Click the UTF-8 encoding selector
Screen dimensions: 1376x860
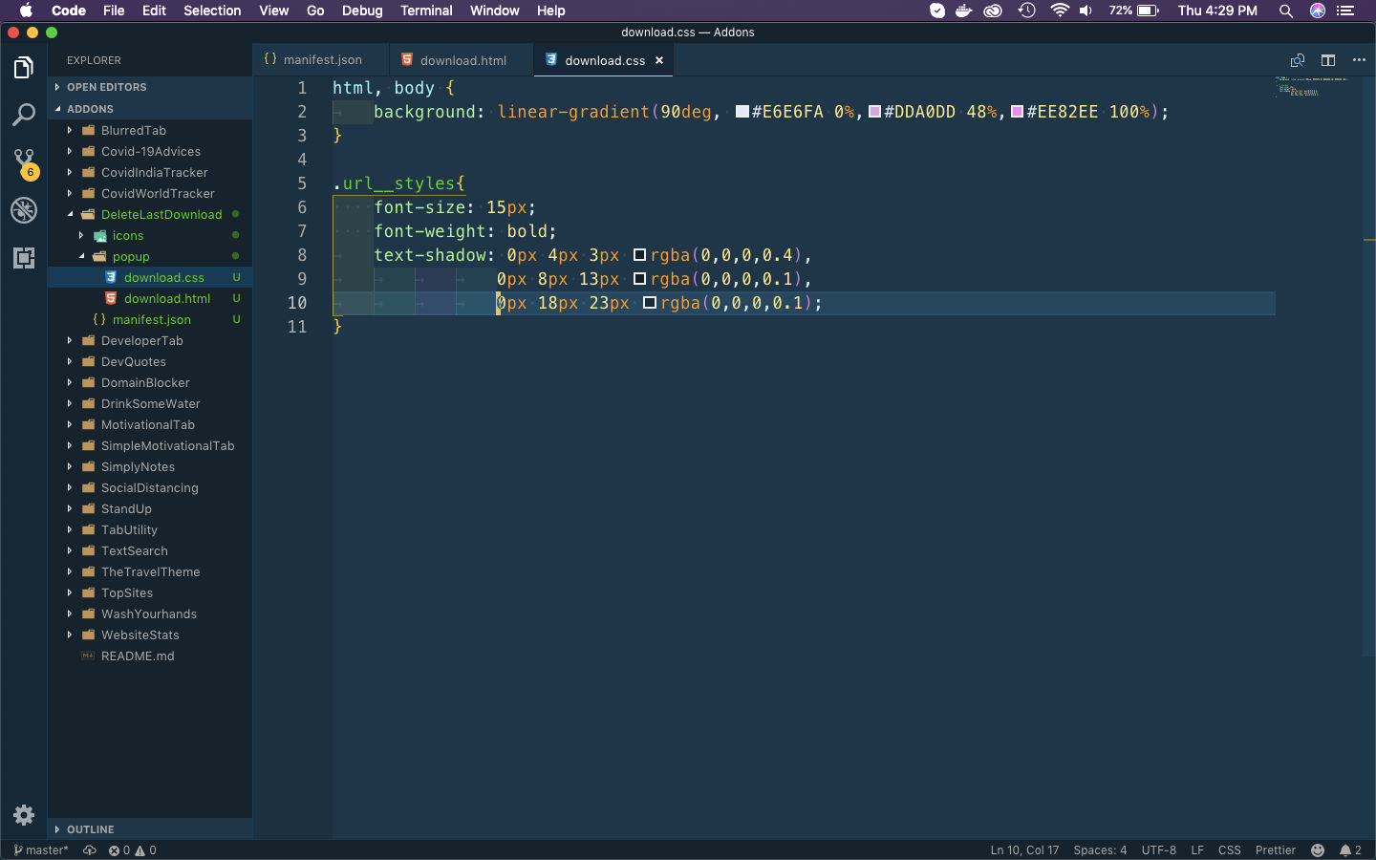click(1159, 850)
